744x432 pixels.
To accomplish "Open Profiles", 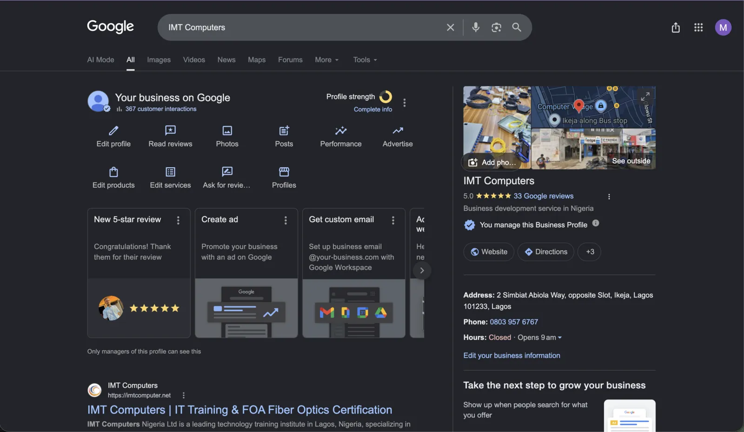I will [x=284, y=177].
